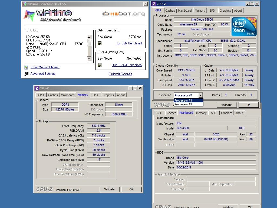Open the Graphics tab in the Mainboard CPU-Z window
The height and width of the screenshot is (208, 277).
227,113
